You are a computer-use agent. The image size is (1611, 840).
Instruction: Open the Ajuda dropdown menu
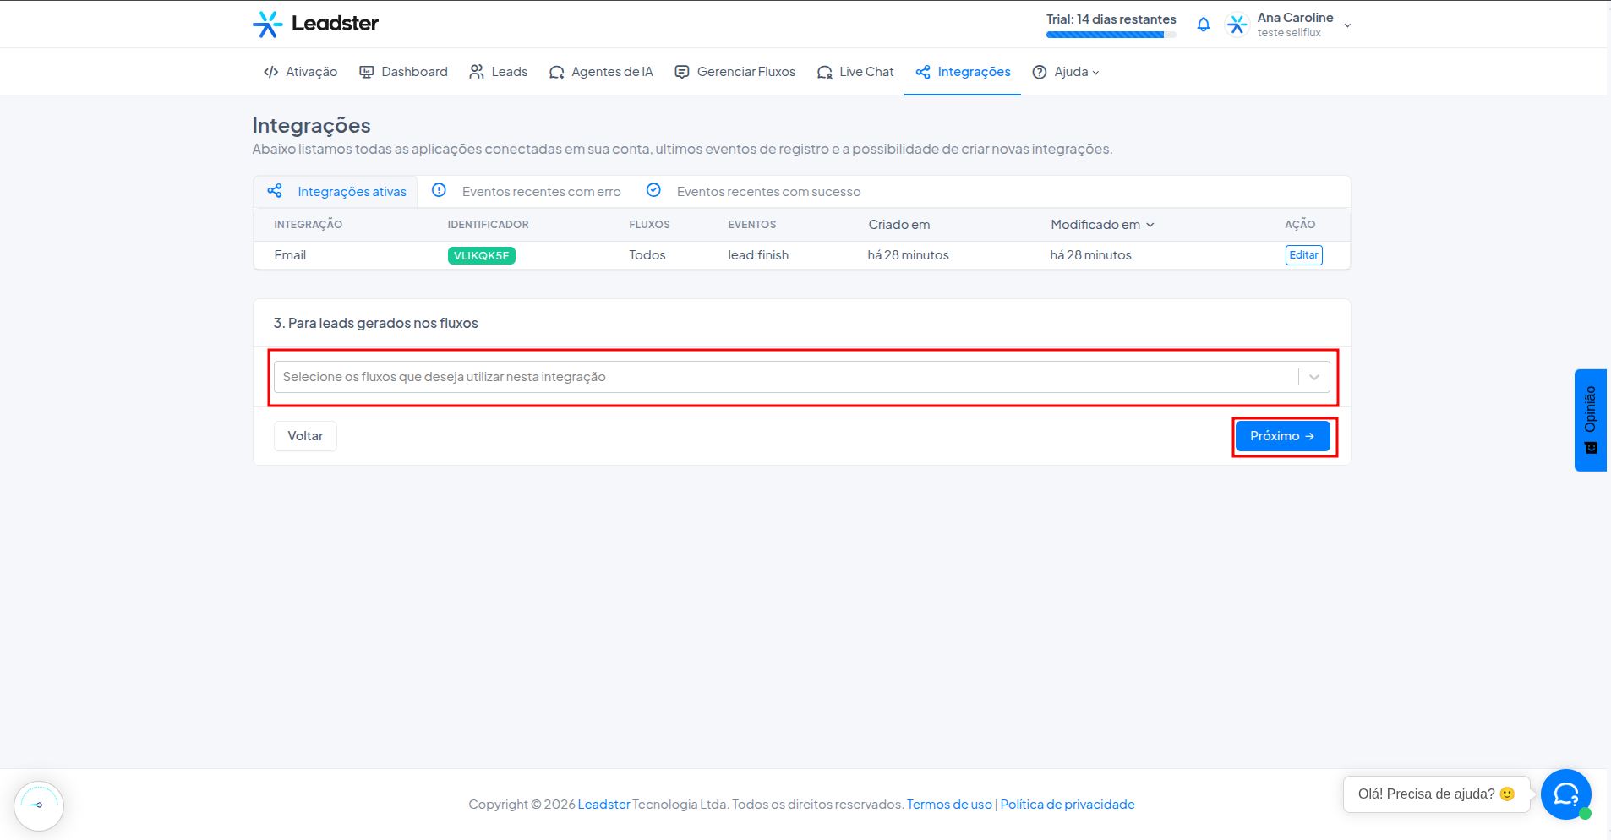[x=1066, y=72]
